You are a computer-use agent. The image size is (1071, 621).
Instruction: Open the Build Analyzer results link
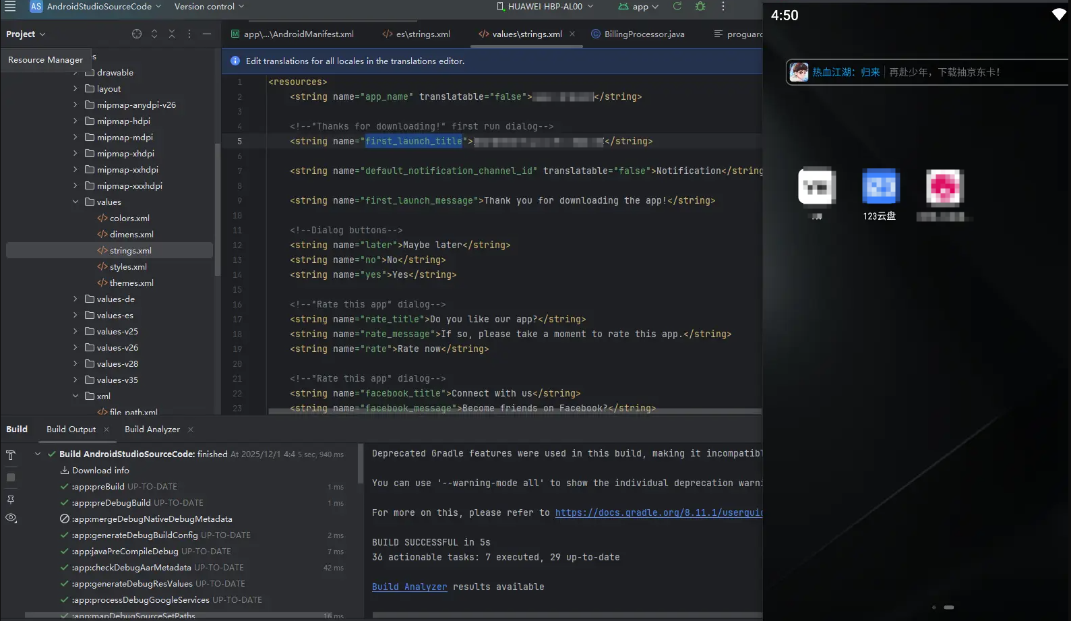point(409,587)
